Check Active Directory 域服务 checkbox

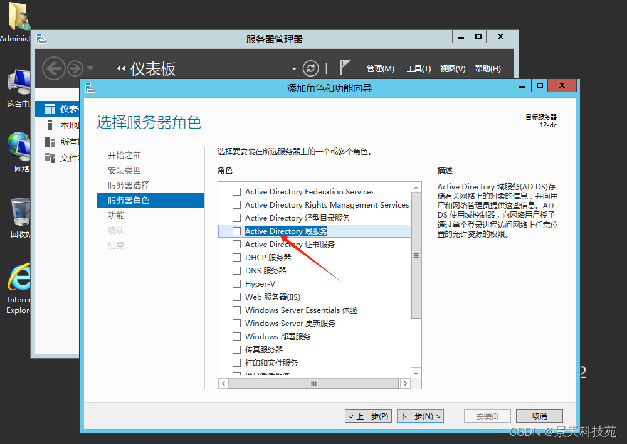click(x=237, y=231)
